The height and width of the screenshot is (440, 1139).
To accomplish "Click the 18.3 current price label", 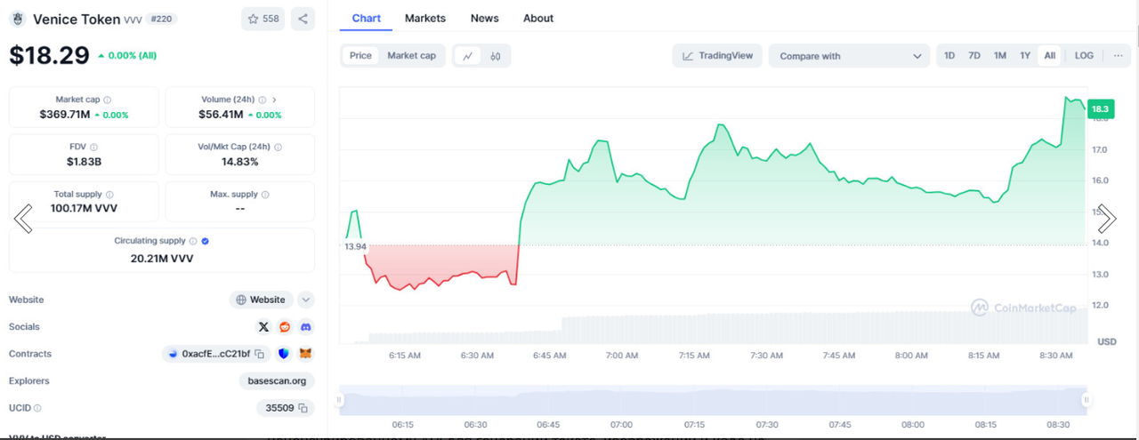I will (x=1100, y=108).
